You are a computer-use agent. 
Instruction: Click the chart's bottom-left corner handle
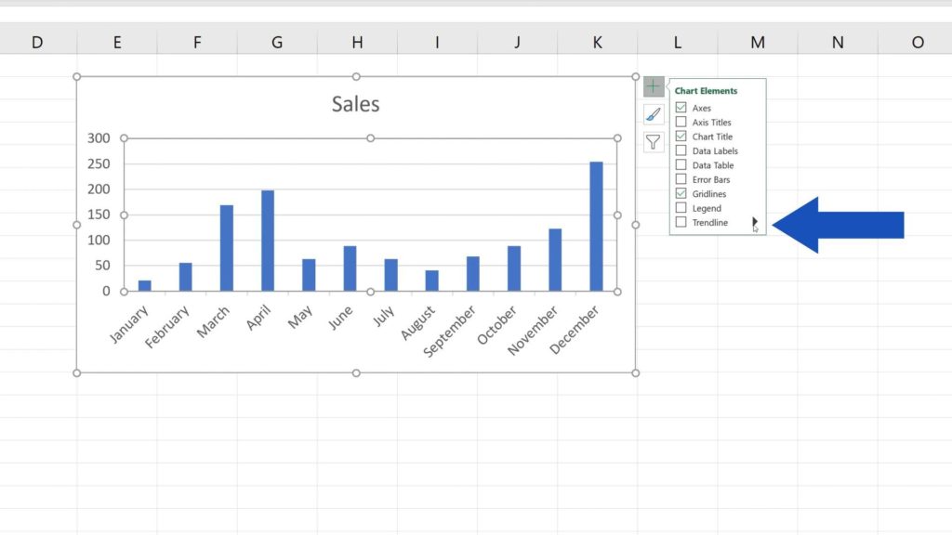point(76,373)
